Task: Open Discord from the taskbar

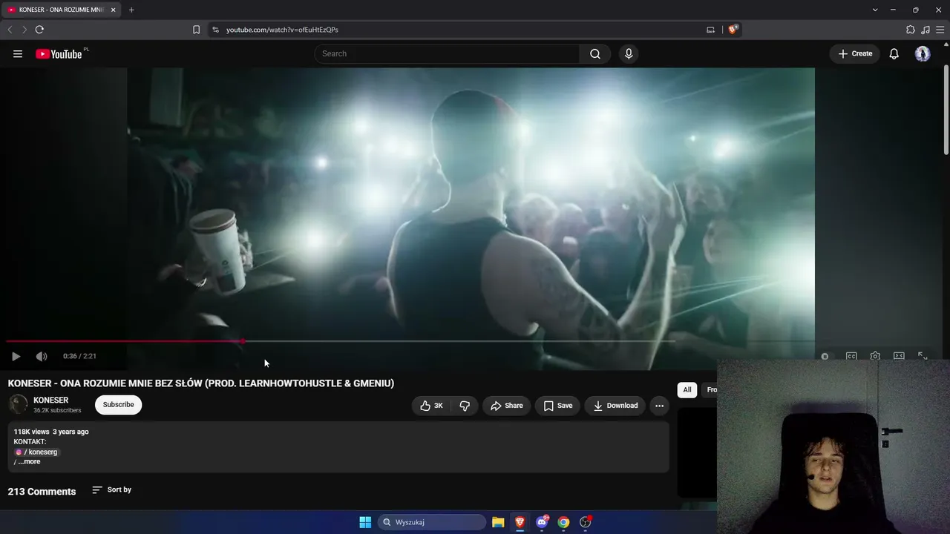Action: [542, 522]
